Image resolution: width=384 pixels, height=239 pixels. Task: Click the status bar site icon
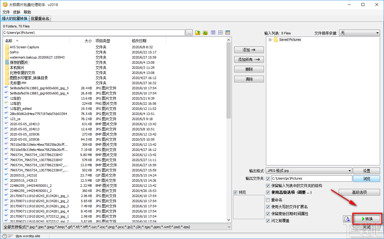4,236
